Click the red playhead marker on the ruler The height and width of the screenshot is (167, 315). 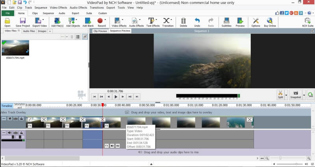tap(103, 105)
